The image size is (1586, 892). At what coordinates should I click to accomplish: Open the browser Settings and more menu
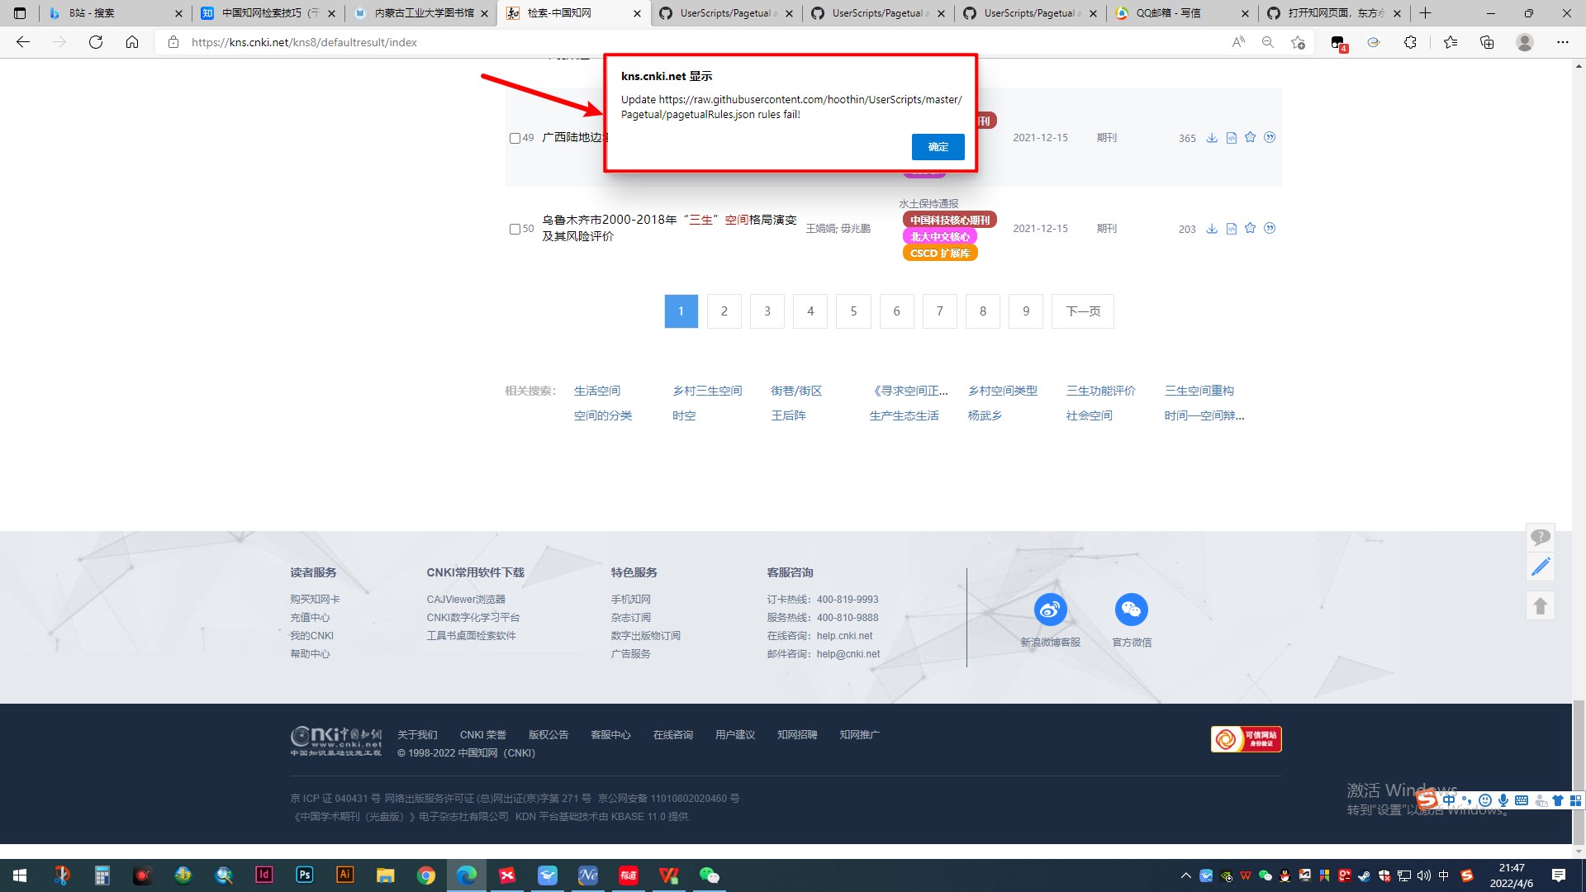tap(1562, 42)
